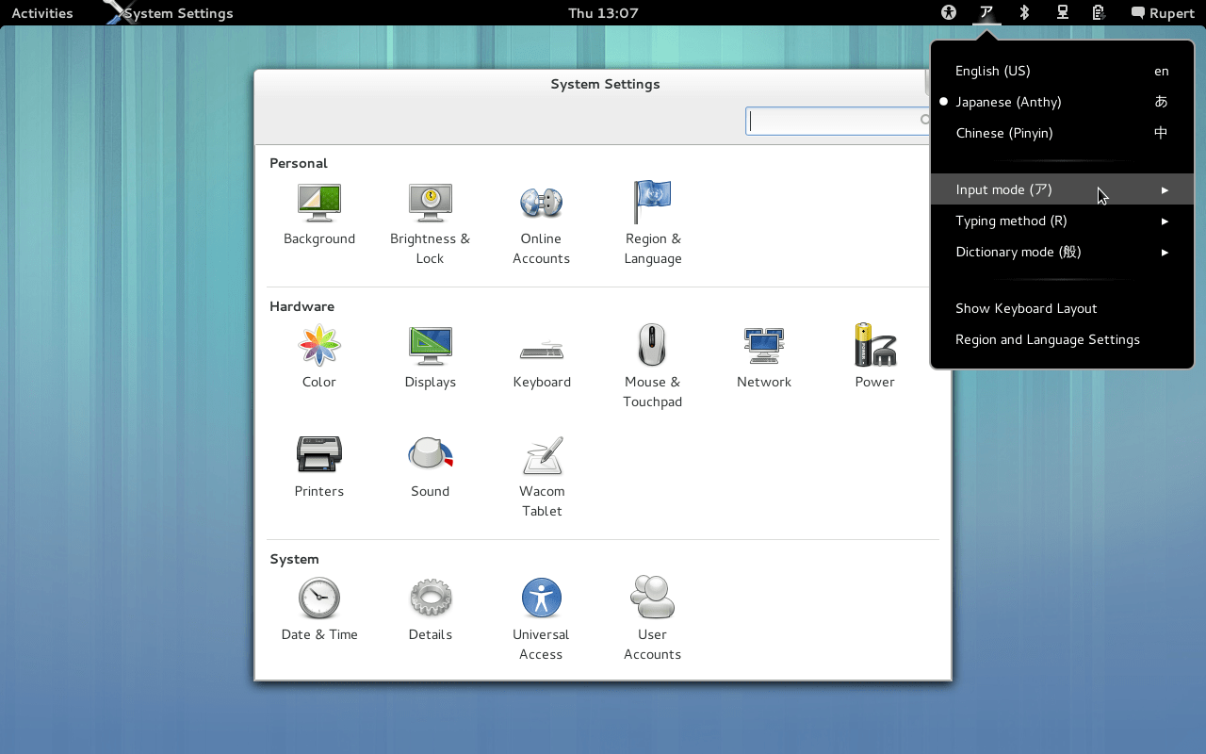Screen dimensions: 1206x754
Task: Open User Accounts settings
Action: (652, 619)
